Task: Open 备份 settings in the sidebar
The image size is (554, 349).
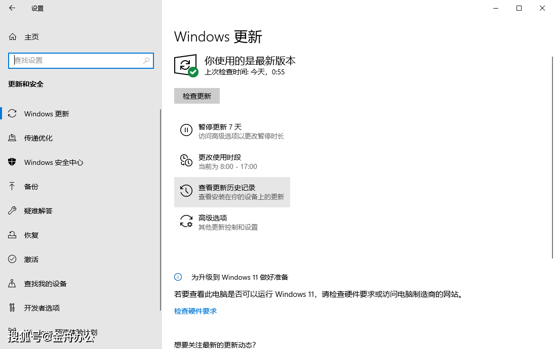Action: (31, 187)
